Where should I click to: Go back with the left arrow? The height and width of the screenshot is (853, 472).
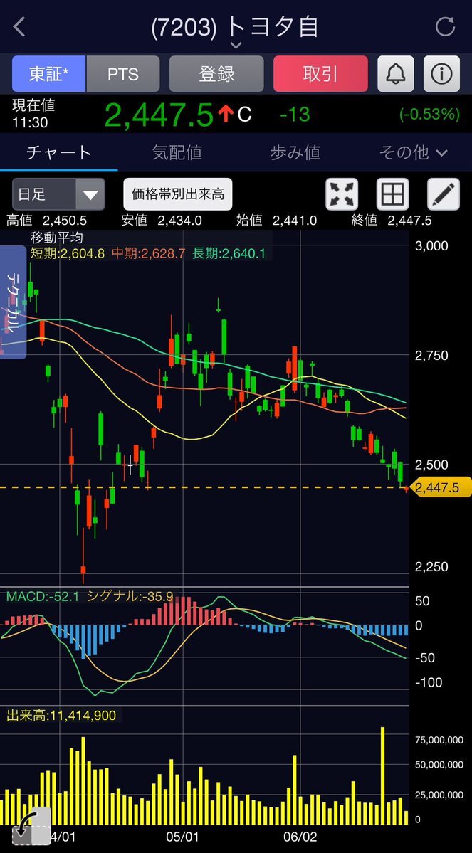pos(19,26)
